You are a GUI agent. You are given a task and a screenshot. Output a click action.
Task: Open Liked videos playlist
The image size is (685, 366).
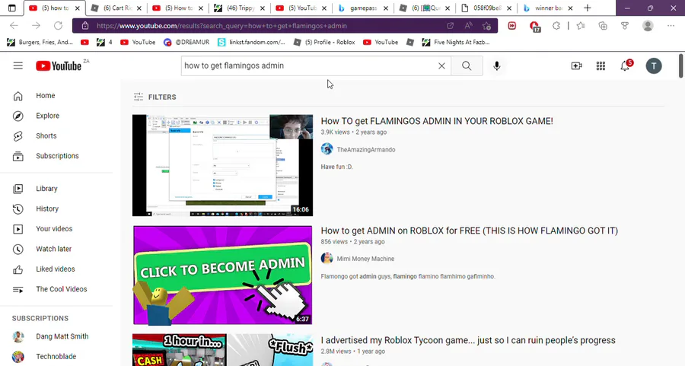56,269
